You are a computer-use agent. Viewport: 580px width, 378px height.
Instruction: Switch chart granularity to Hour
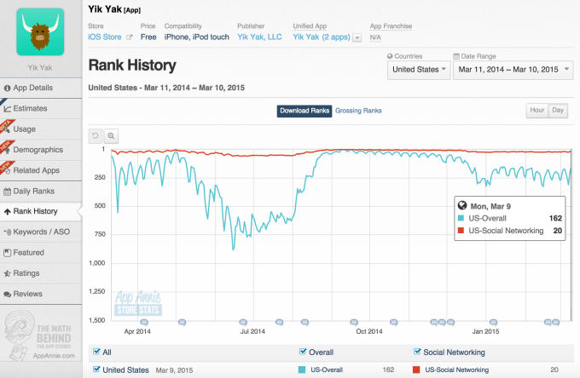[x=537, y=111]
